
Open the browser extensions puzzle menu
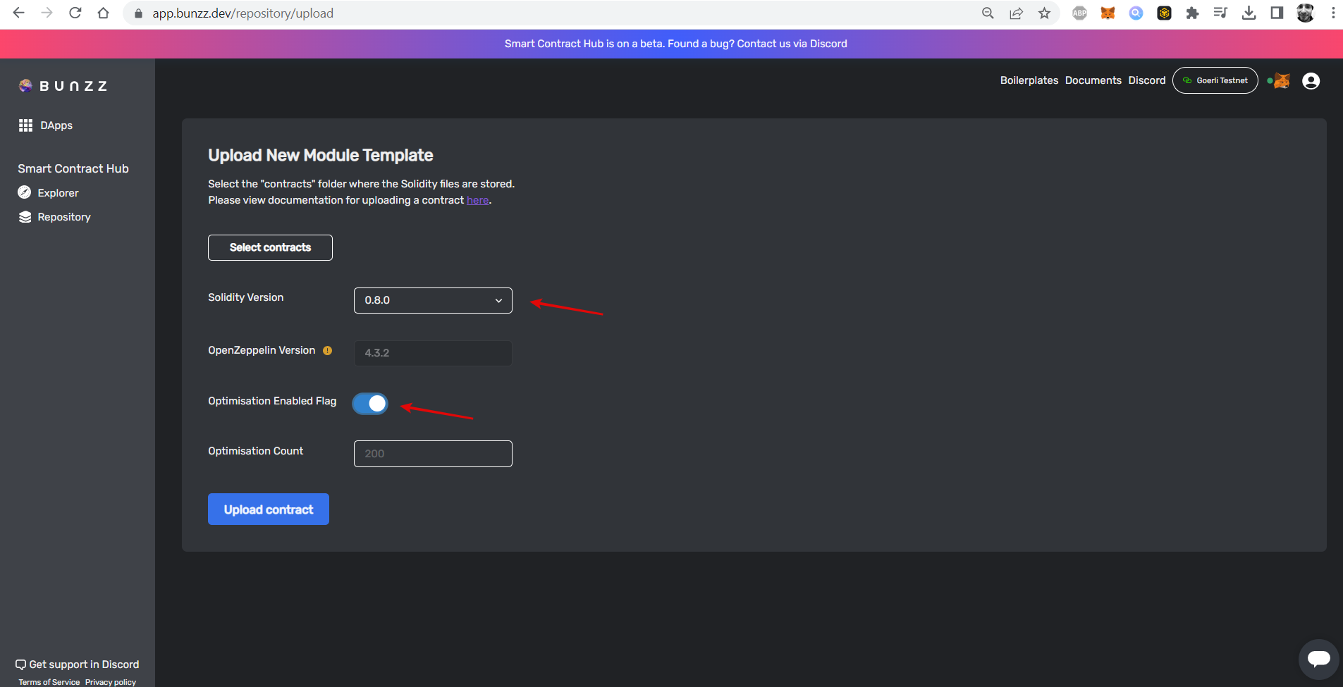tap(1193, 13)
